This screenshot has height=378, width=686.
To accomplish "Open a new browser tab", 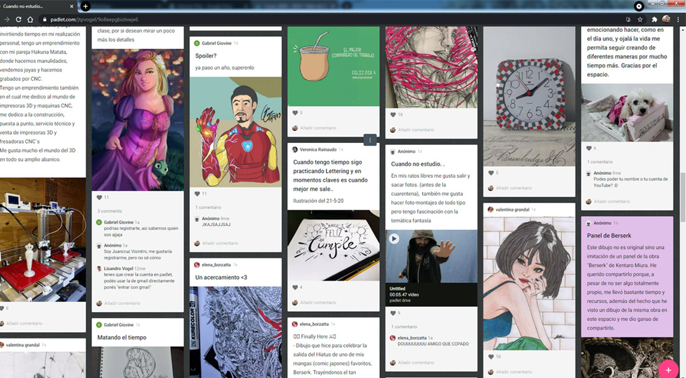I will 86,6.
